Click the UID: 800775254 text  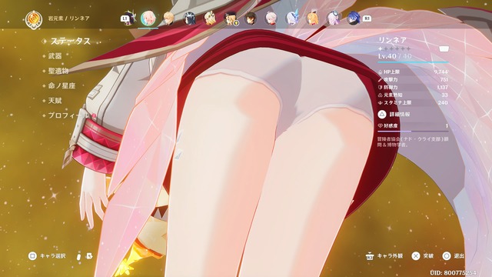click(x=453, y=272)
